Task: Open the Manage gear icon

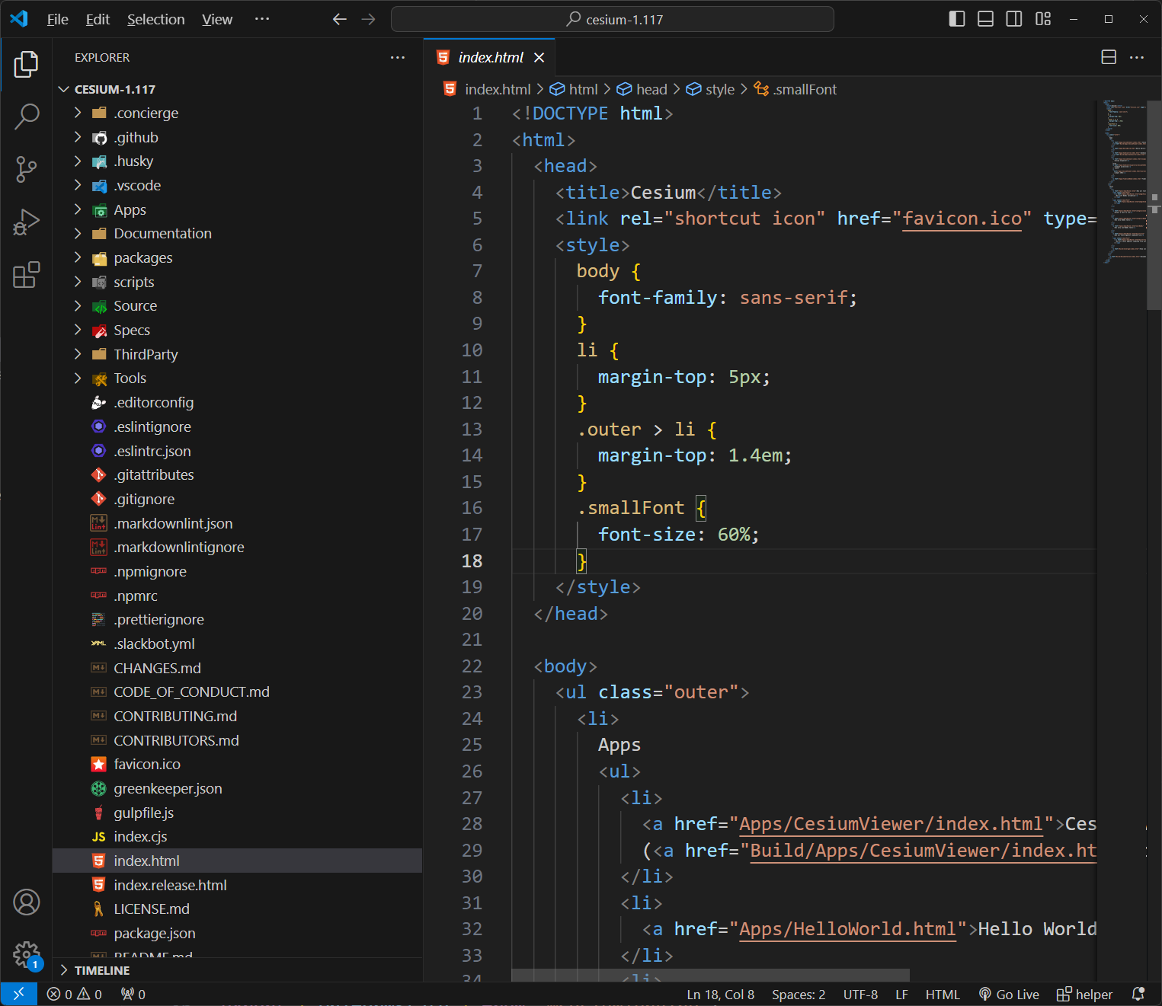Action: (x=26, y=954)
